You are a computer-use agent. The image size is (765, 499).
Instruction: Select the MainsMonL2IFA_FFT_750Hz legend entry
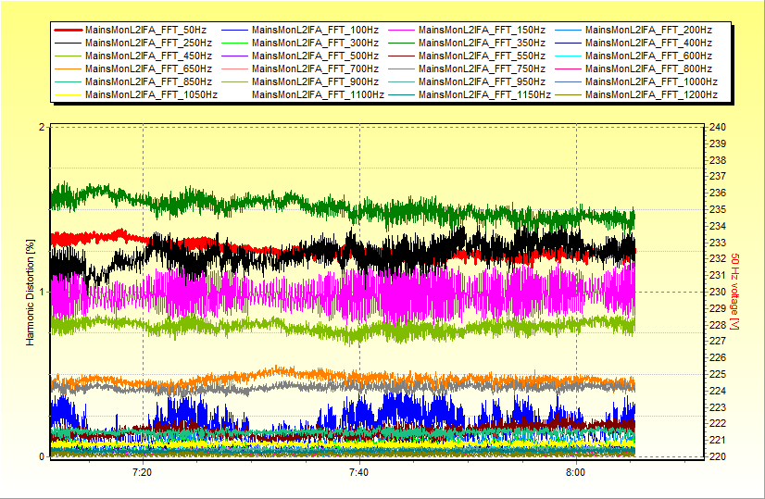click(483, 69)
